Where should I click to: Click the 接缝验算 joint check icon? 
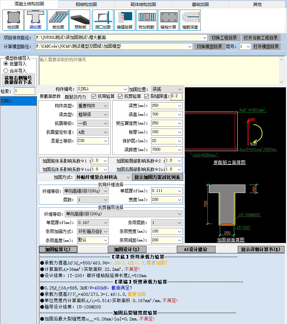tap(125, 20)
